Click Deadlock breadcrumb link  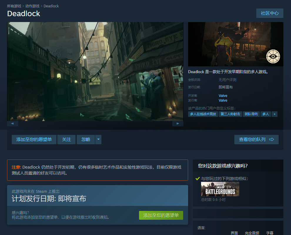coord(51,6)
